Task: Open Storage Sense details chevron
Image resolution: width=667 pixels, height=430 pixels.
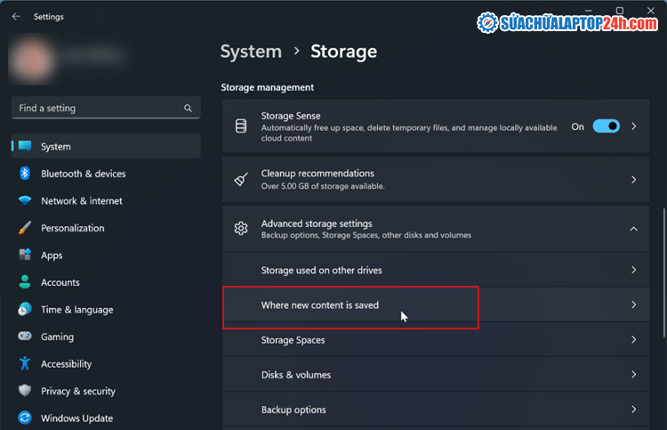Action: (633, 126)
